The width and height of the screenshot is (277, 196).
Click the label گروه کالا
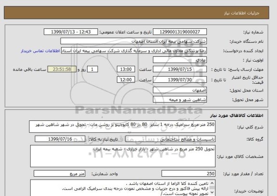pyautogui.click(x=255, y=139)
